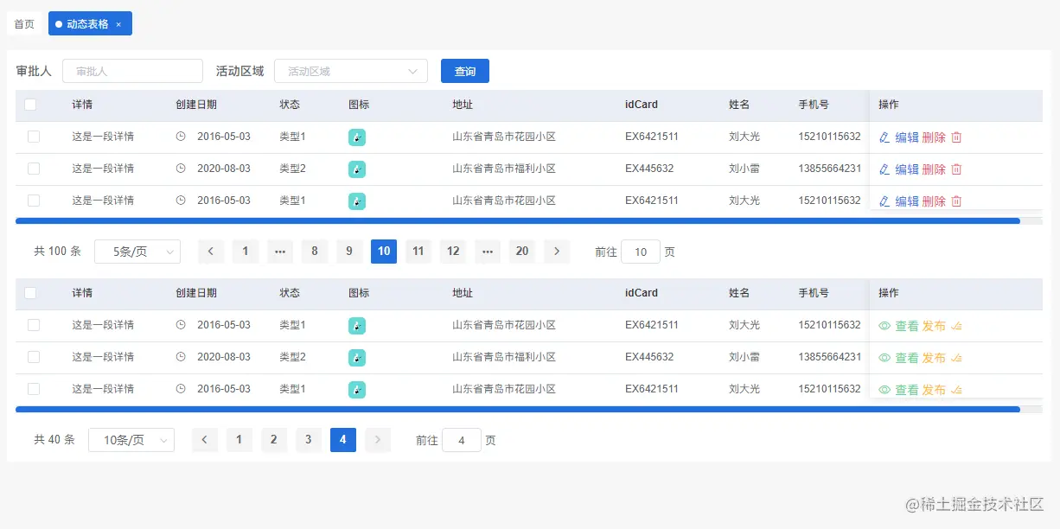Click horizontal scrollbar of 查看/发布 table
Image resolution: width=1060 pixels, height=529 pixels.
(x=518, y=410)
